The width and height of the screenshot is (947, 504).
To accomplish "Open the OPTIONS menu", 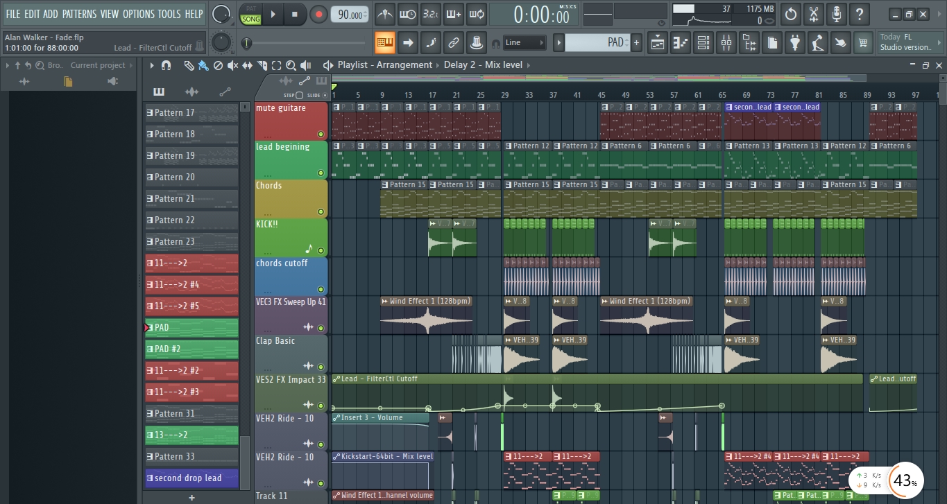I will [138, 14].
